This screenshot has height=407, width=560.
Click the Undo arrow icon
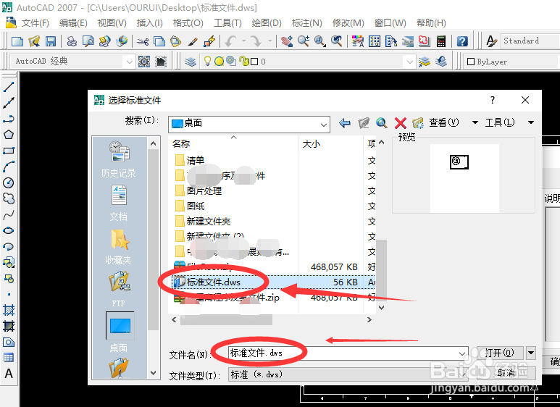click(230, 41)
